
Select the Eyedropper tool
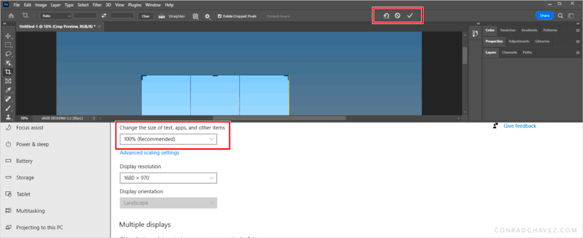point(8,90)
